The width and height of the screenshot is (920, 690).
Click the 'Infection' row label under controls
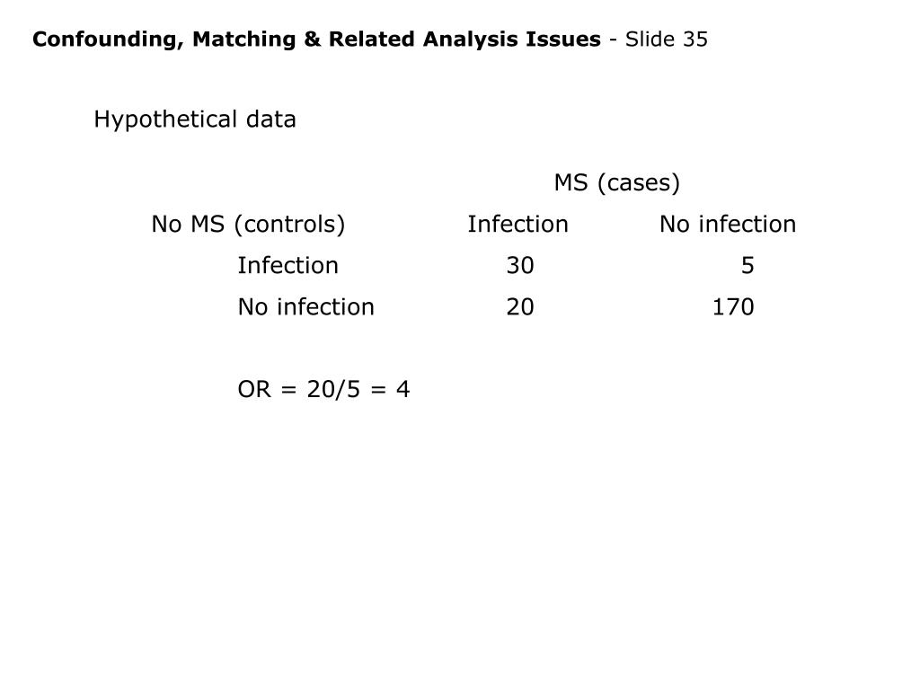click(287, 265)
